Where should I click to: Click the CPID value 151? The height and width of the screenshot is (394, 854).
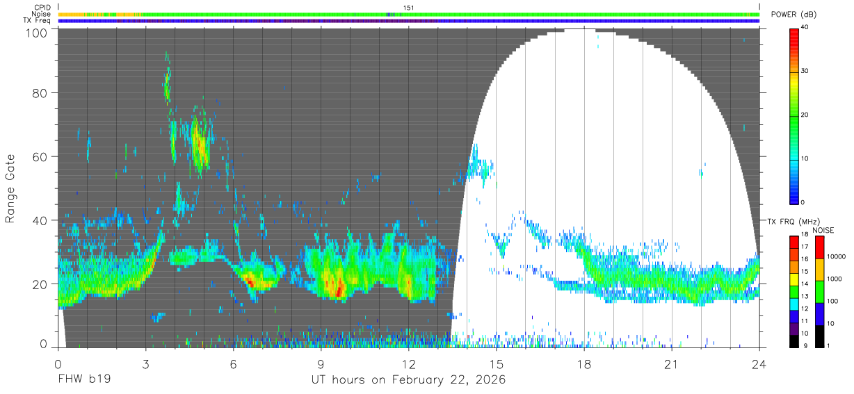(409, 8)
